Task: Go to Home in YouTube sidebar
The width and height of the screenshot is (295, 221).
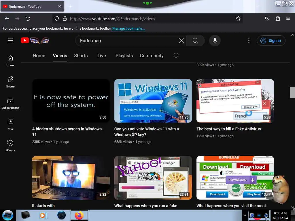Action: (x=10, y=61)
